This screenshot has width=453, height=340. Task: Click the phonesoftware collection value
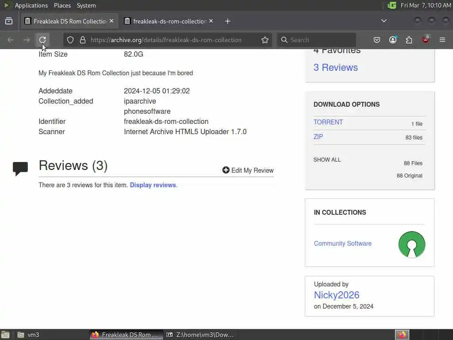[x=147, y=111]
